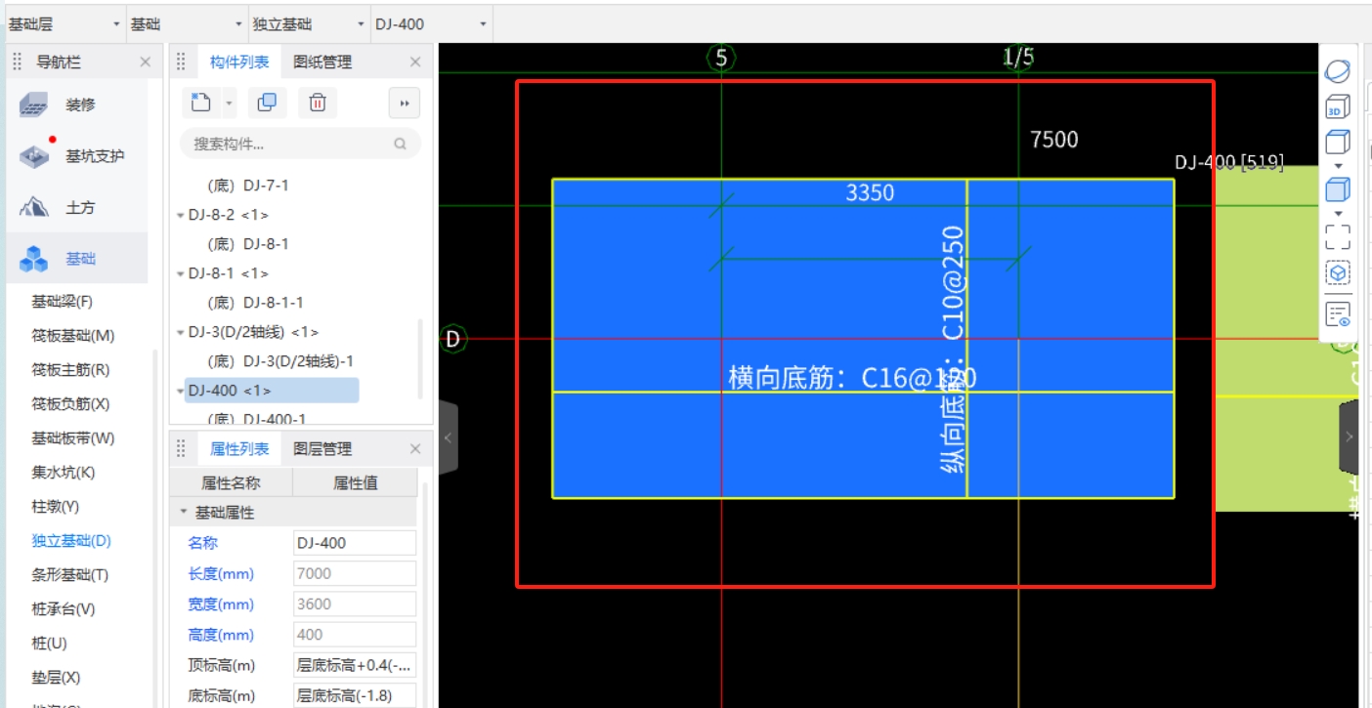Select 柱墩(Y) component type
Image resolution: width=1372 pixels, height=708 pixels.
(56, 507)
